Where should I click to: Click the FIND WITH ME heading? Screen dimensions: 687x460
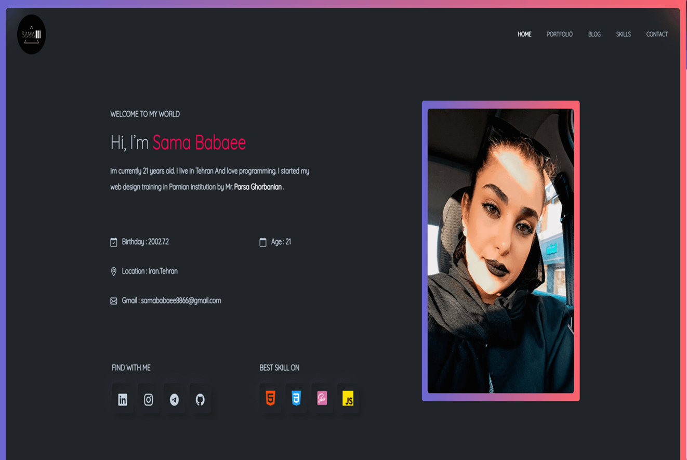131,367
